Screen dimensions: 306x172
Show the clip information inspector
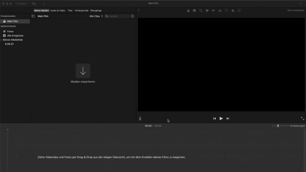pos(239,10)
